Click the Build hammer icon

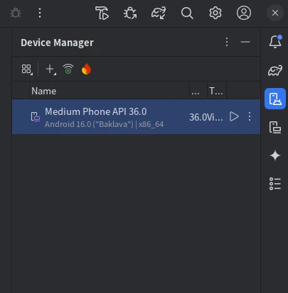pos(102,13)
